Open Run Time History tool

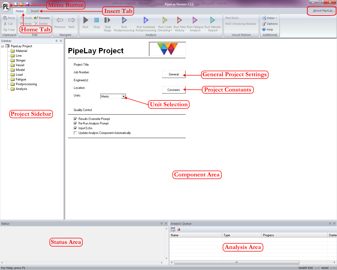point(179,21)
